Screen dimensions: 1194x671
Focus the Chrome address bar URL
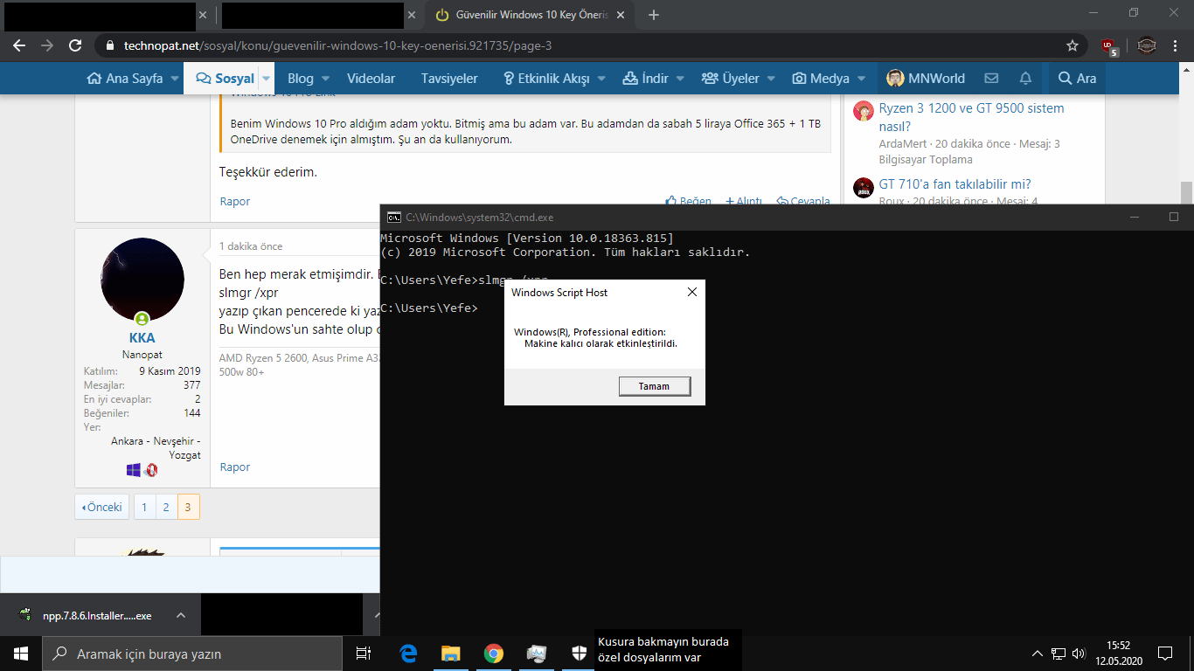[x=336, y=45]
